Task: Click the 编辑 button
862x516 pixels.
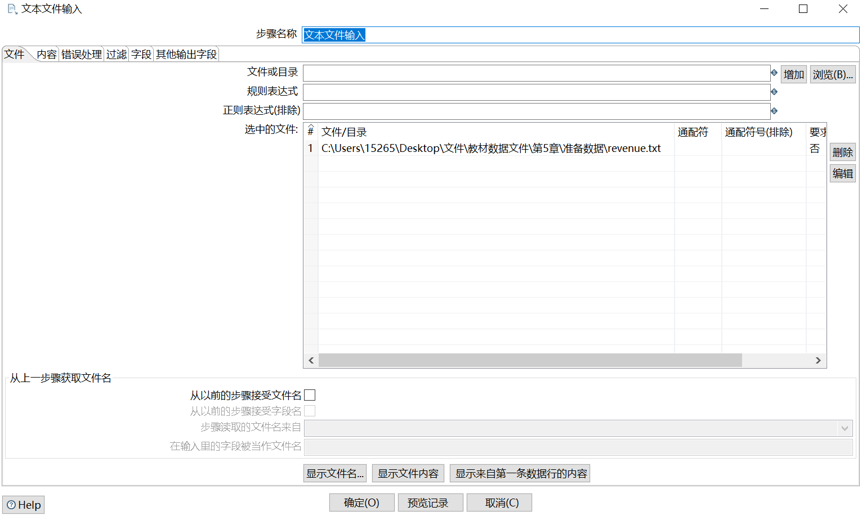Action: click(x=843, y=173)
